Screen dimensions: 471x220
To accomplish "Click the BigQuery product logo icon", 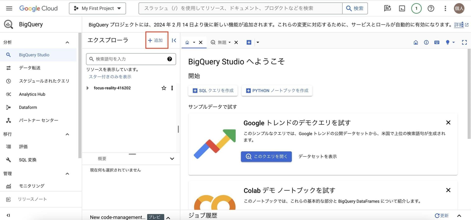I will (x=9, y=24).
